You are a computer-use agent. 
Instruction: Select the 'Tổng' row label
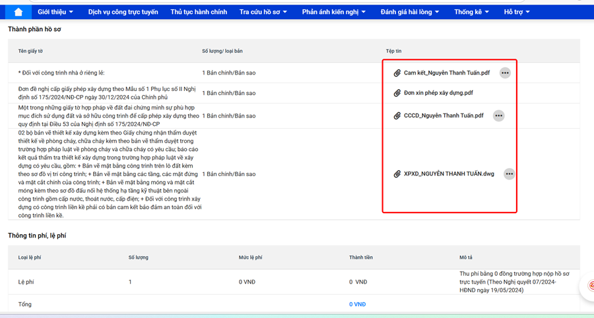point(25,304)
